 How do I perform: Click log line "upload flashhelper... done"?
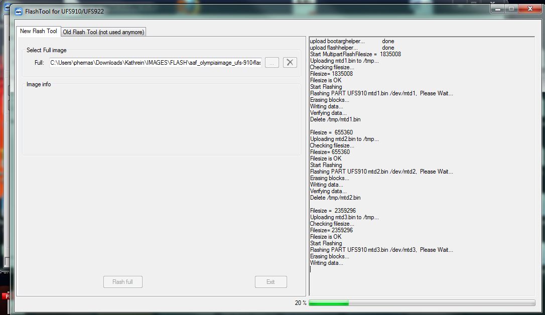[352, 48]
